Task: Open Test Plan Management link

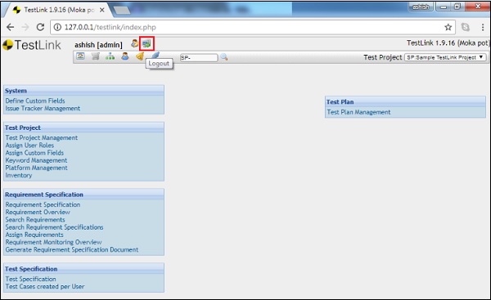Action: (358, 112)
